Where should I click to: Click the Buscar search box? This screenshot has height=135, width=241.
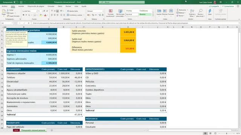[x=122, y=2]
